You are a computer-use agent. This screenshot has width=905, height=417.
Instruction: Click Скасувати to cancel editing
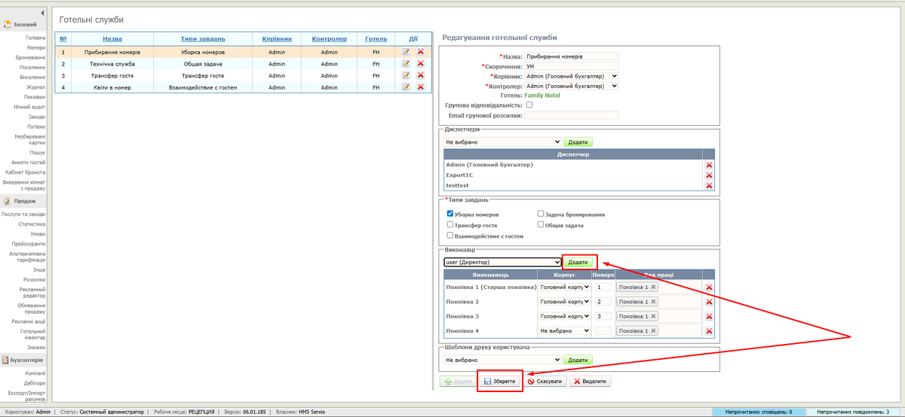(545, 382)
